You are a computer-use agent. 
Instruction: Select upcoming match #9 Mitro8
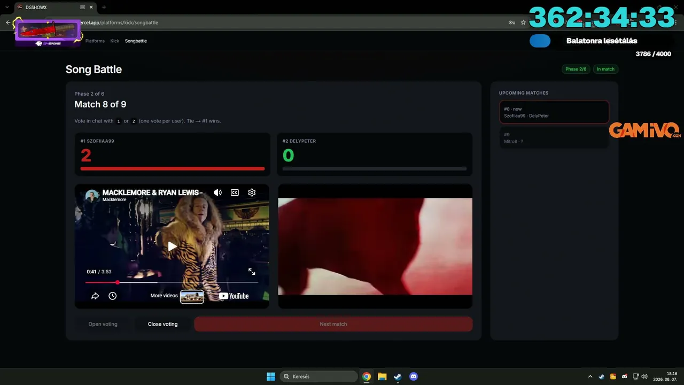[x=554, y=138]
